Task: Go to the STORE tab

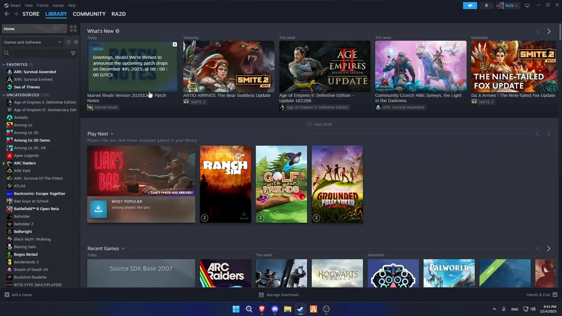Action: [31, 14]
